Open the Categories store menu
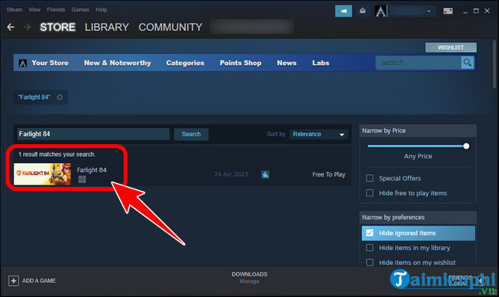Screen dimensions: 499x297 (185, 63)
